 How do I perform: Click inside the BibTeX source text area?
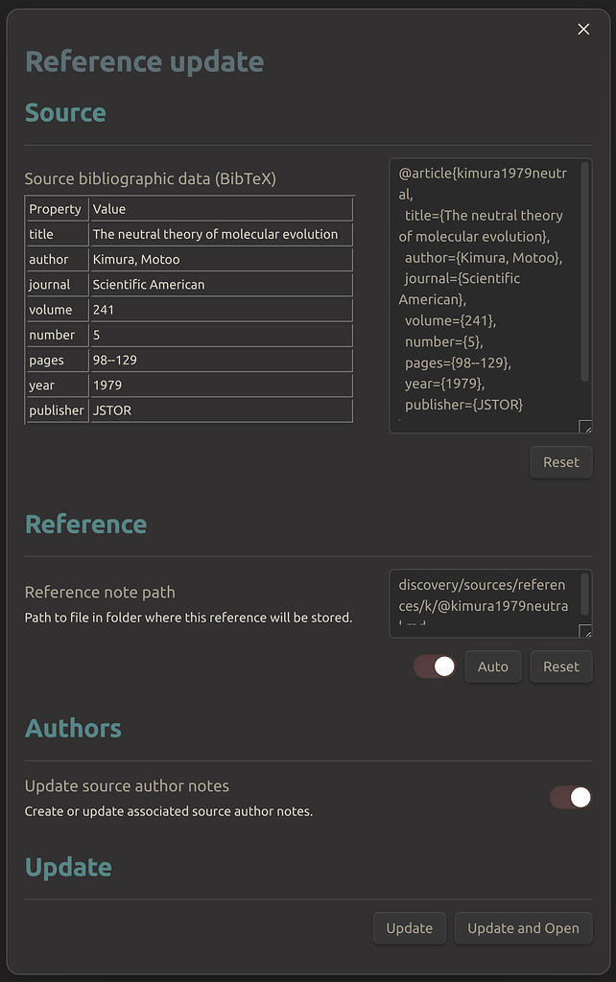click(x=480, y=288)
